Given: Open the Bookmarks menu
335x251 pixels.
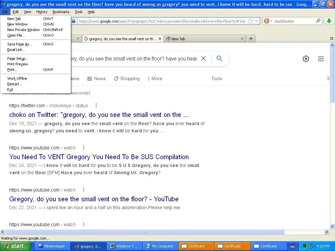Looking at the screenshot, I should click(x=61, y=12).
